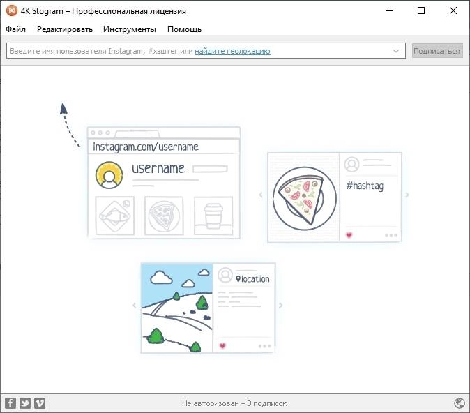Open the Twitter icon in status bar

25,403
